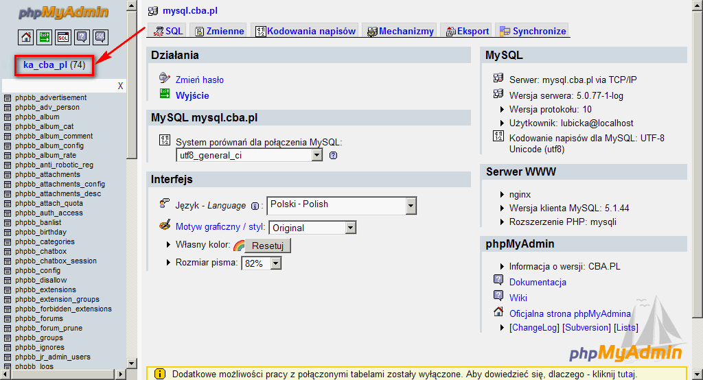This screenshot has width=703, height=380.
Task: Open the Motyw graficzny / styl link
Action: (x=220, y=227)
